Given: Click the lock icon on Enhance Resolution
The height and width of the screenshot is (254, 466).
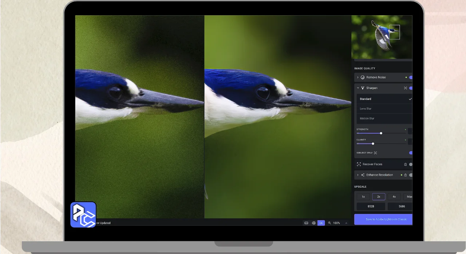Looking at the screenshot, I should tap(405, 175).
